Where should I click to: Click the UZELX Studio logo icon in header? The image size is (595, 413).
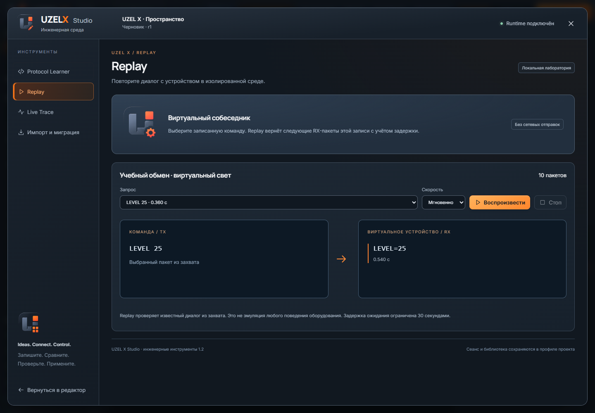click(26, 23)
